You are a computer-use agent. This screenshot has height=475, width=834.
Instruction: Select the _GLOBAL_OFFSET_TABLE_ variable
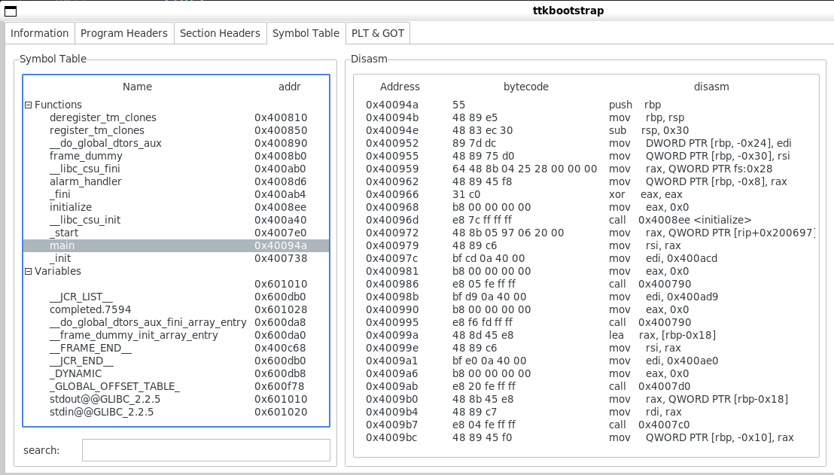176,386
